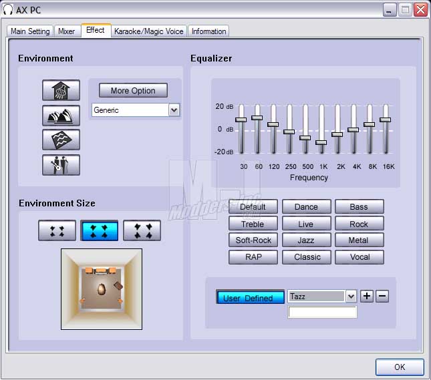
Task: Click the empty preset name input field
Action: [323, 312]
